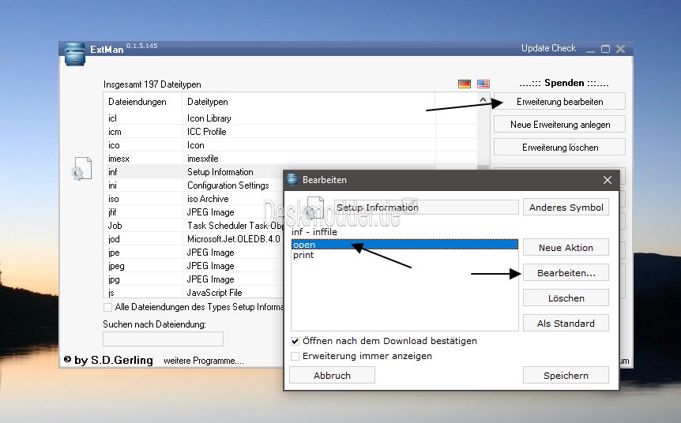The image size is (681, 423).
Task: Click Neue Erweiterung anlegen button
Action: (559, 125)
